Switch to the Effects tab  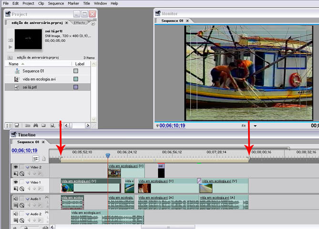point(79,23)
